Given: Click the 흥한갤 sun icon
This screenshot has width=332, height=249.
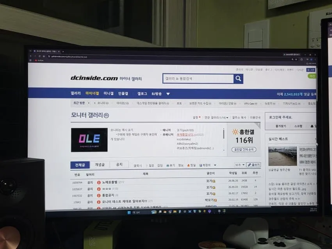Looking at the screenshot, I should (235, 132).
